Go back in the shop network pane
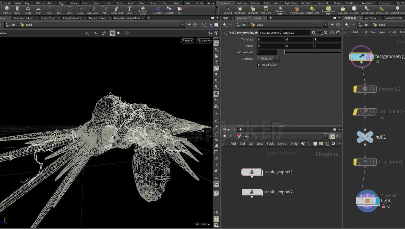 coord(225,136)
